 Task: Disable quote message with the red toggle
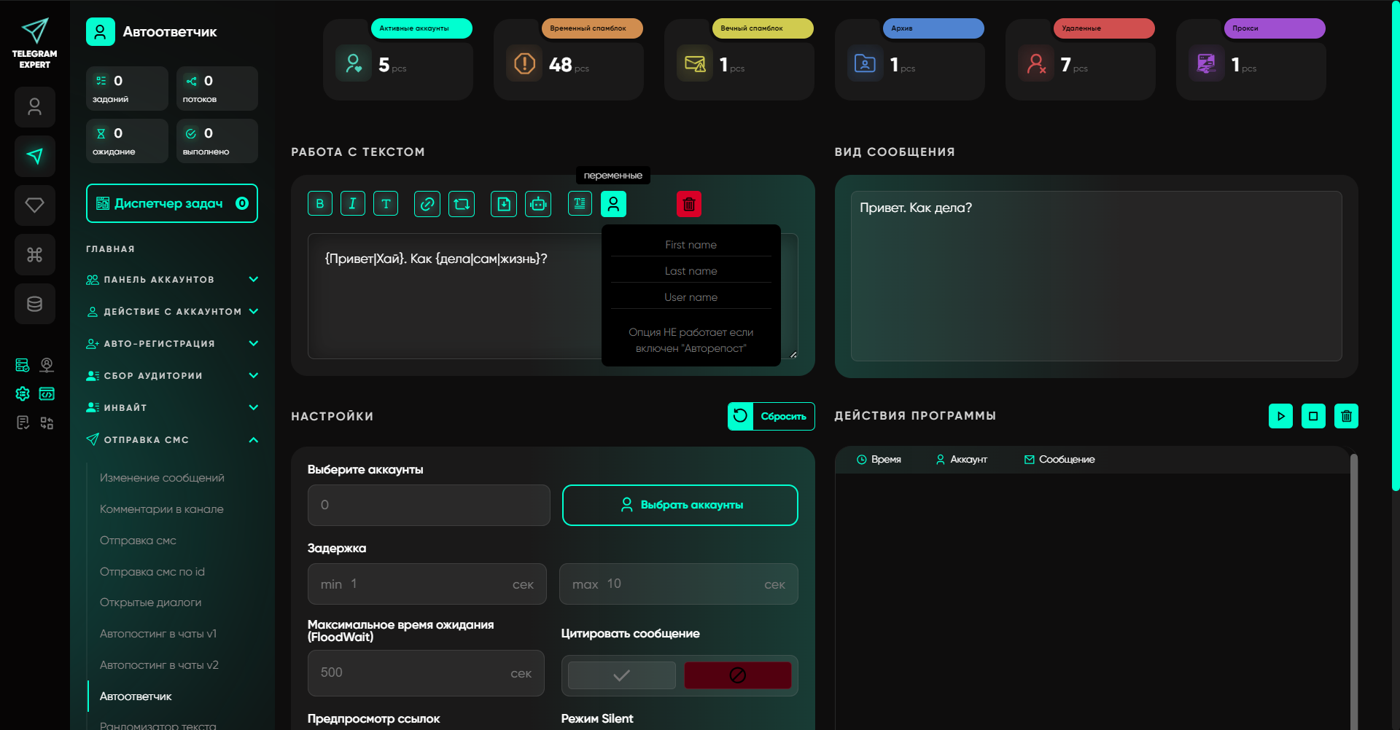coord(737,675)
